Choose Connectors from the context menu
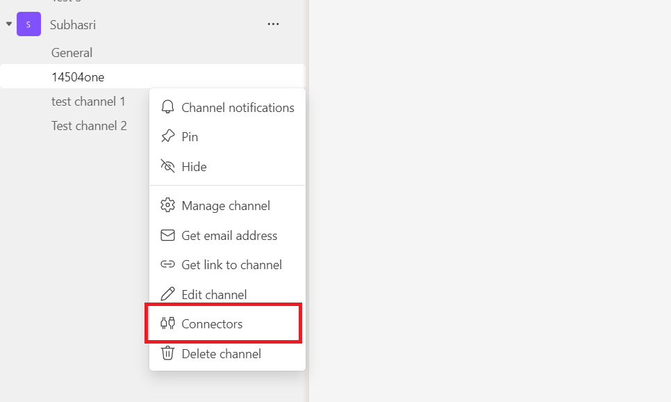This screenshot has height=402, width=671. click(x=212, y=323)
